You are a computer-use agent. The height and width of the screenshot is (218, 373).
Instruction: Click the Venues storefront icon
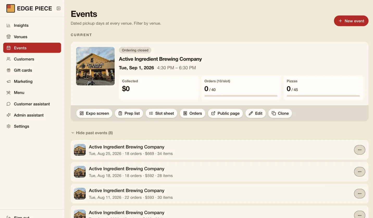9,37
